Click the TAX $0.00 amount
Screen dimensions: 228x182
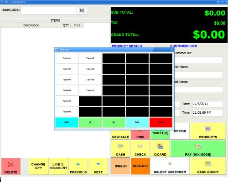tap(220, 23)
